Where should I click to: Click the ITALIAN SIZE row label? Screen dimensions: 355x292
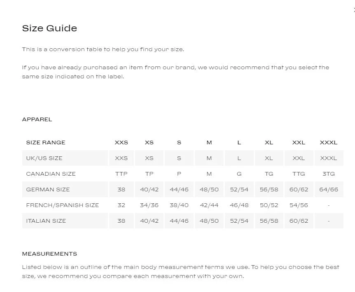[x=46, y=221]
